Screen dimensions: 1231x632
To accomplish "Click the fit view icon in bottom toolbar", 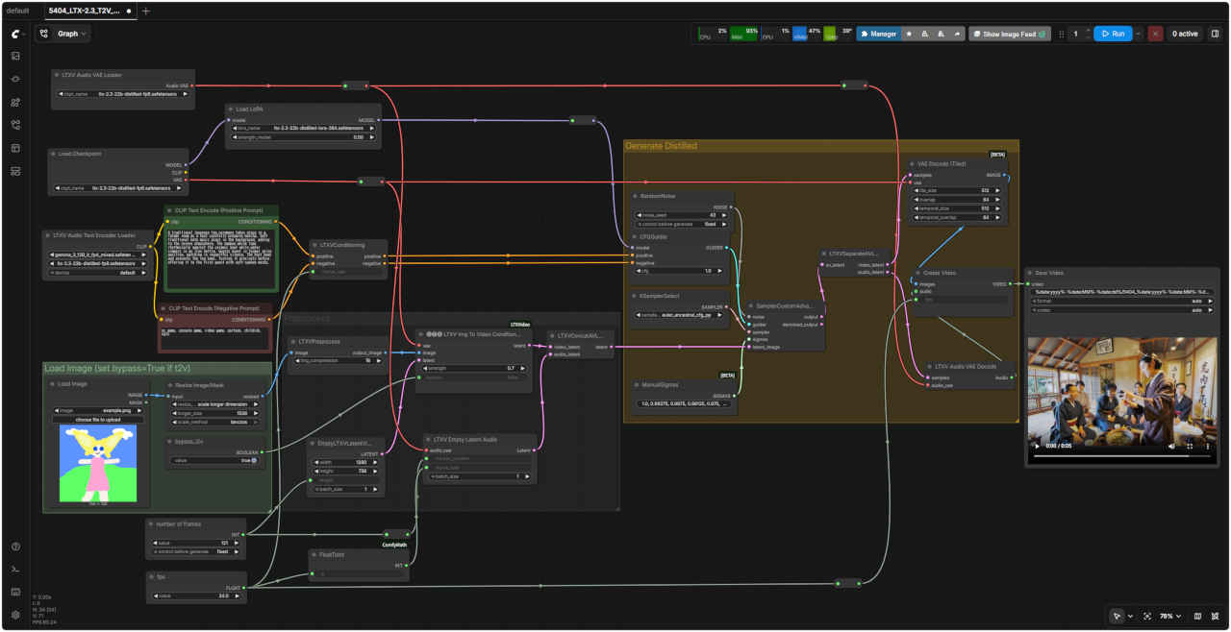I will (x=1147, y=616).
